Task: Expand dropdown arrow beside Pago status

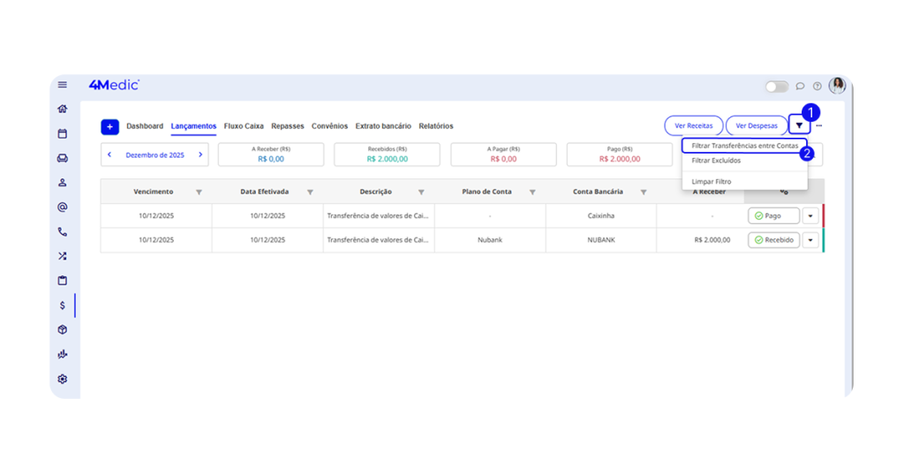Action: tap(810, 216)
